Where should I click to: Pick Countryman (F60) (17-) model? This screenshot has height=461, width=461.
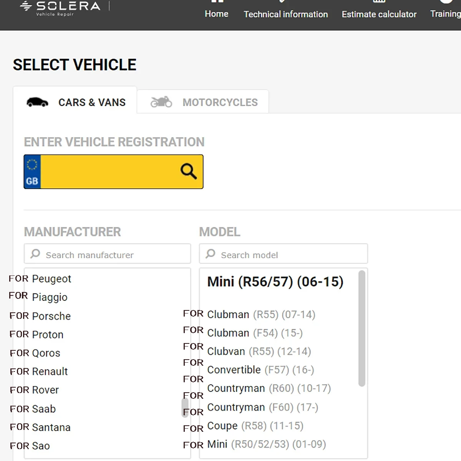(262, 407)
